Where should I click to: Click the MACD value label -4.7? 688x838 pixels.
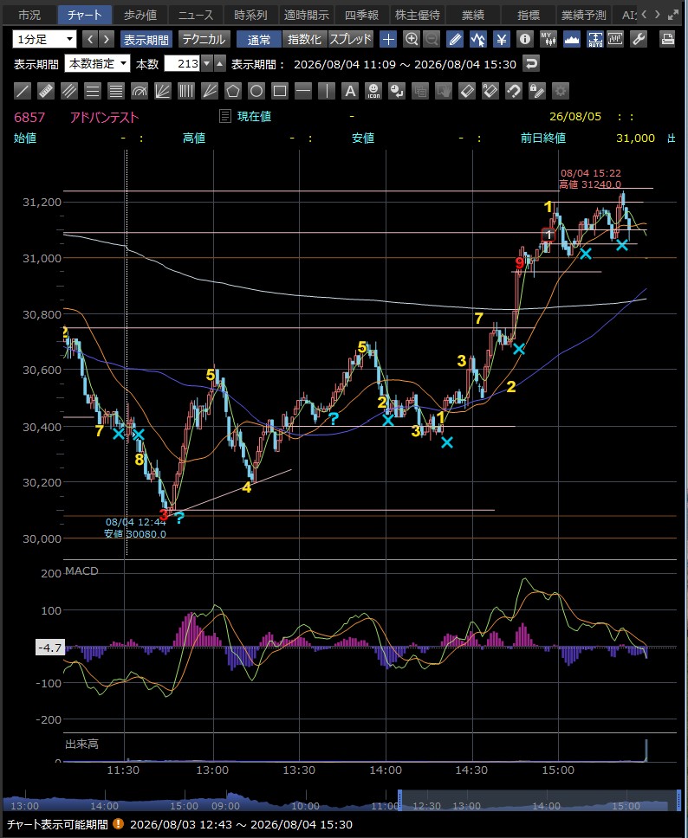click(49, 648)
